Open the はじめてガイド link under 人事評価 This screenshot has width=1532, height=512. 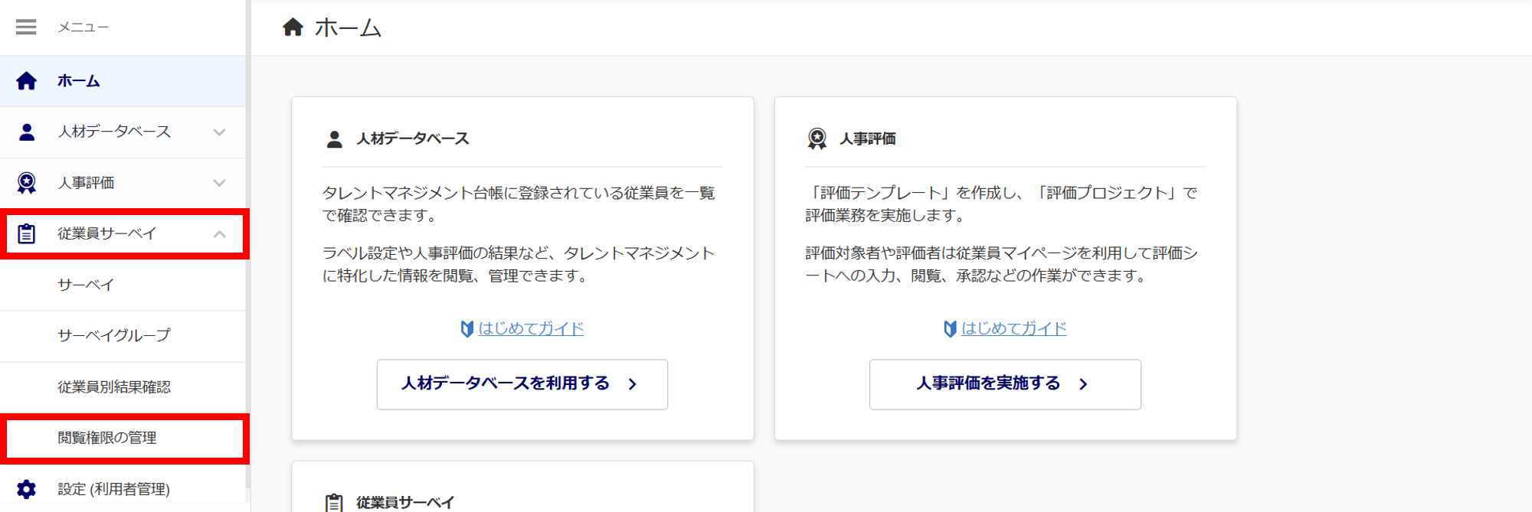[x=1013, y=328]
